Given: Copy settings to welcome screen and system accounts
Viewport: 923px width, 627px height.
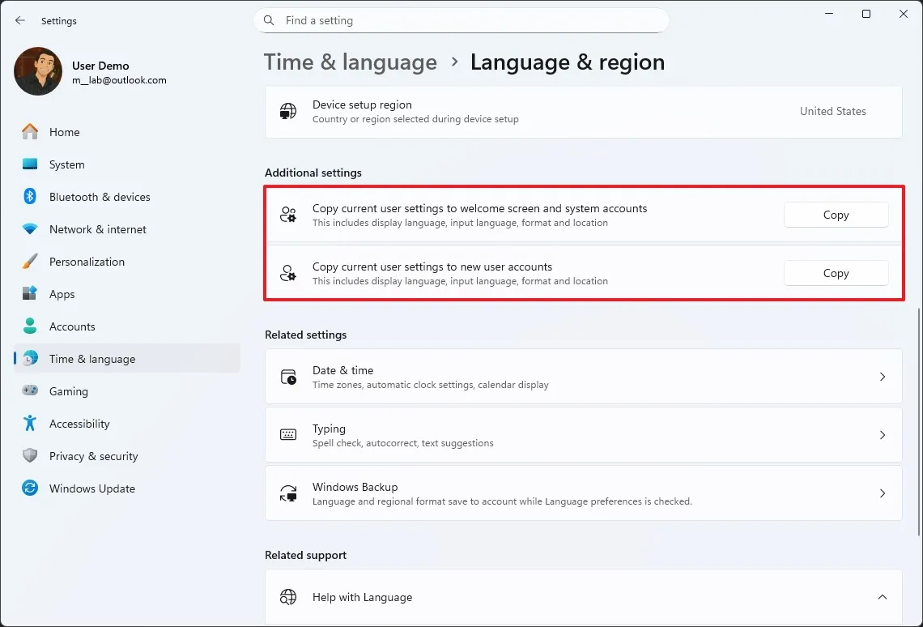Looking at the screenshot, I should 836,215.
